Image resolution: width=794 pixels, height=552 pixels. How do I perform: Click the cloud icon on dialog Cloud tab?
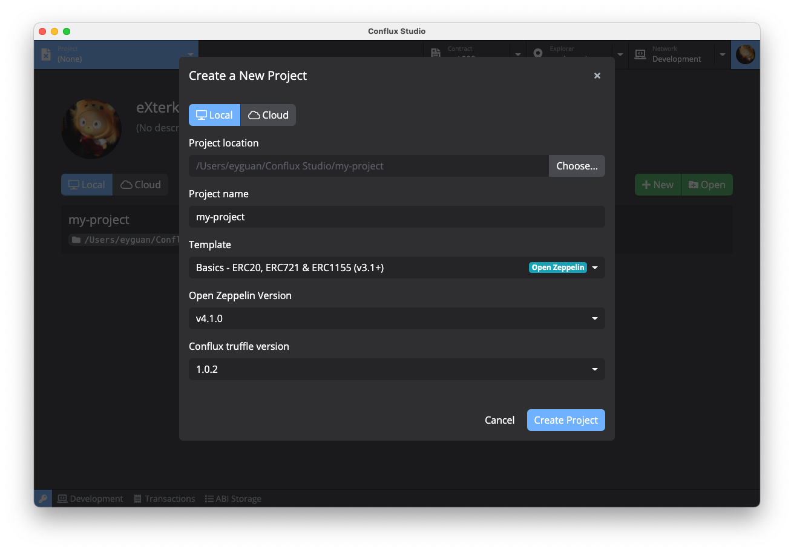(x=254, y=115)
